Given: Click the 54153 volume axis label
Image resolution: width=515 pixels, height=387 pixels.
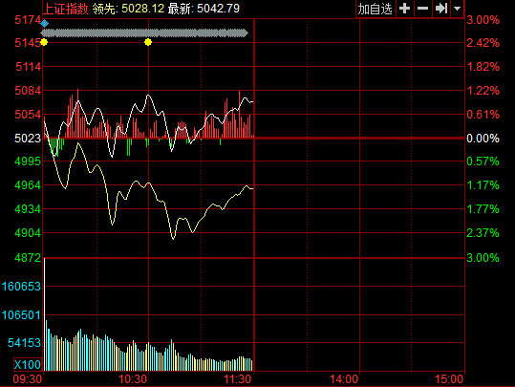Looking at the screenshot, I should [24, 343].
